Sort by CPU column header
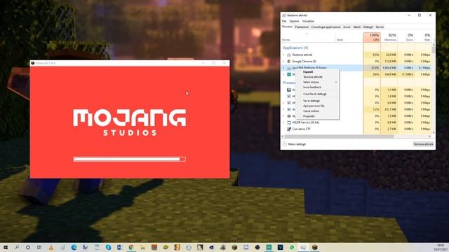Viewport: 449px width, 252px height. 372,37
